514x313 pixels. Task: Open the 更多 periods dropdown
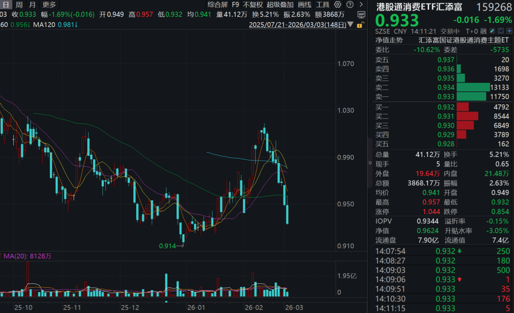tap(49, 5)
